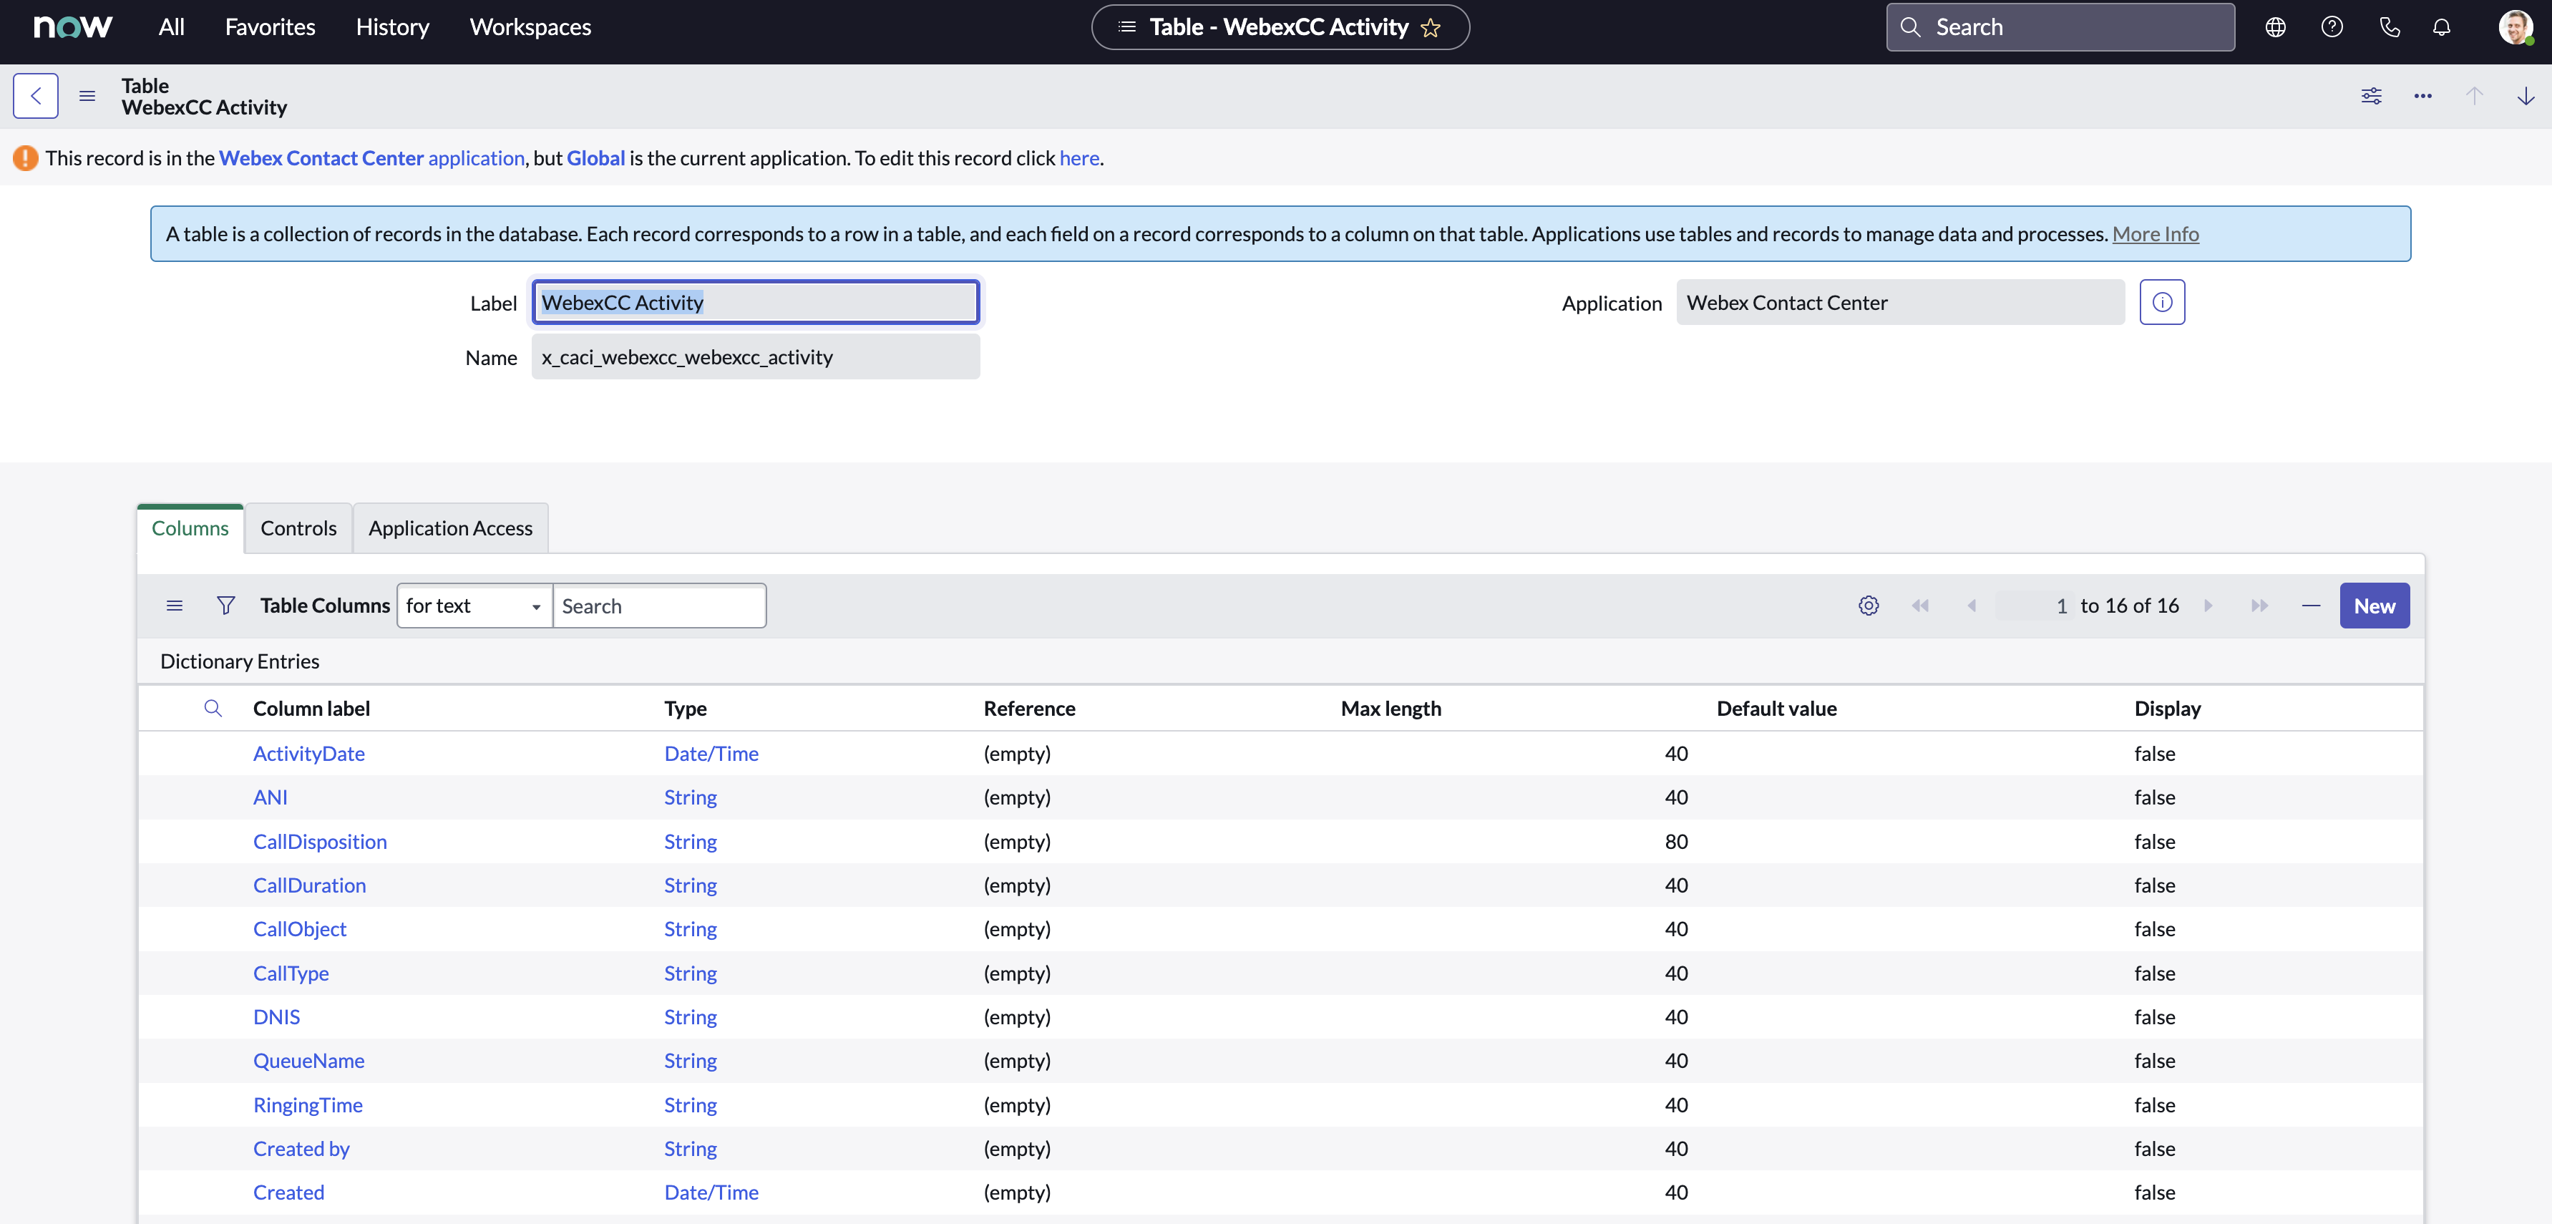Click the page number input field
The height and width of the screenshot is (1224, 2552).
2034,606
